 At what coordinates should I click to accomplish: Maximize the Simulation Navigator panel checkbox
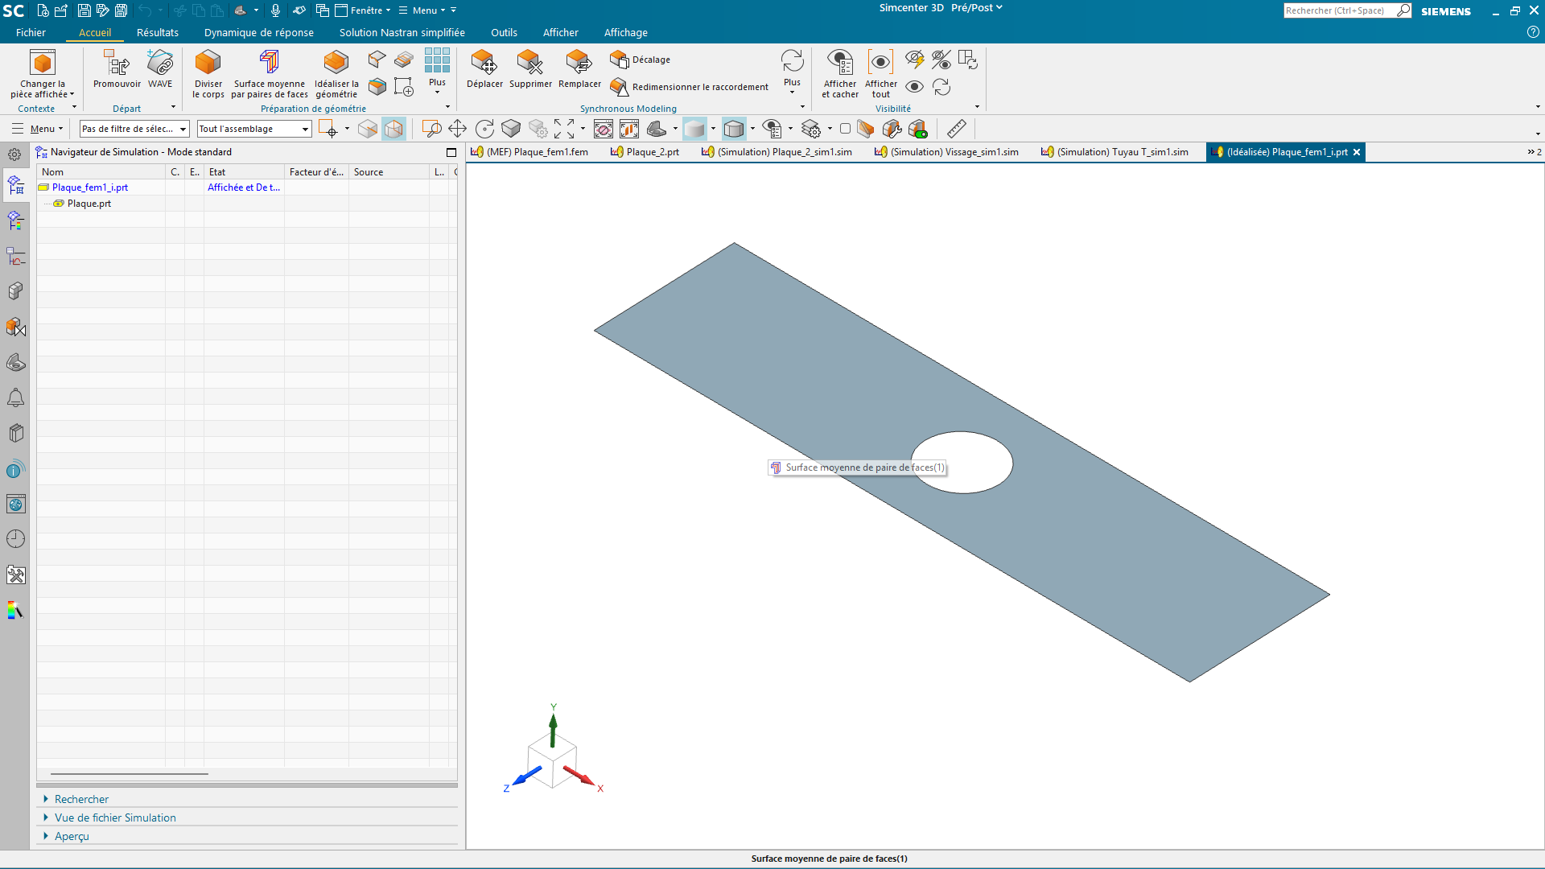click(451, 152)
